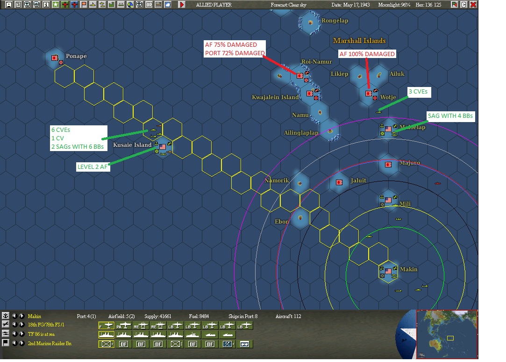
Task: Click the 'Airfield: 5(2)' text
Action: coord(121,316)
